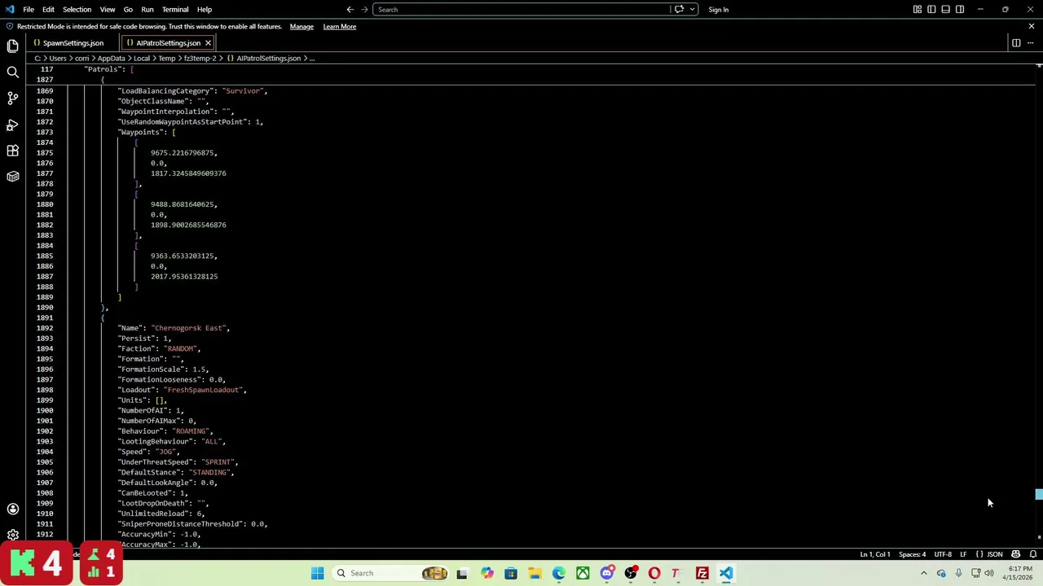Open the Source Control view

coord(12,98)
